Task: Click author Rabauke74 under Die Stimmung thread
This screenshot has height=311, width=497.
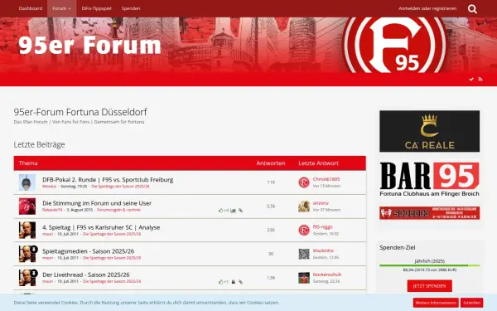Action: (52, 210)
